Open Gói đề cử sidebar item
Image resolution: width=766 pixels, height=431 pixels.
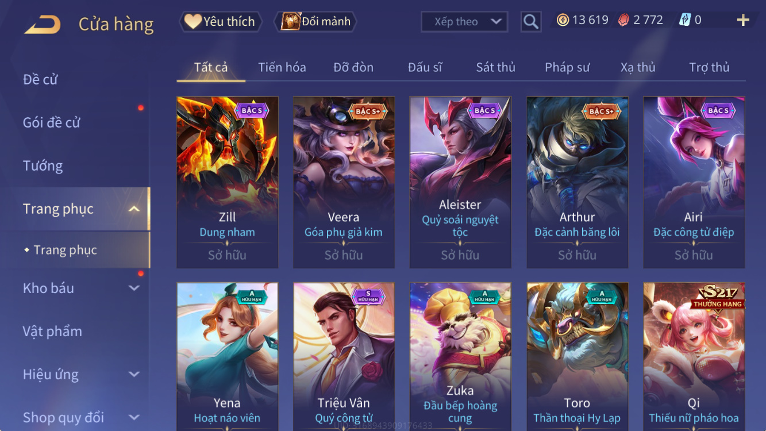click(x=51, y=122)
